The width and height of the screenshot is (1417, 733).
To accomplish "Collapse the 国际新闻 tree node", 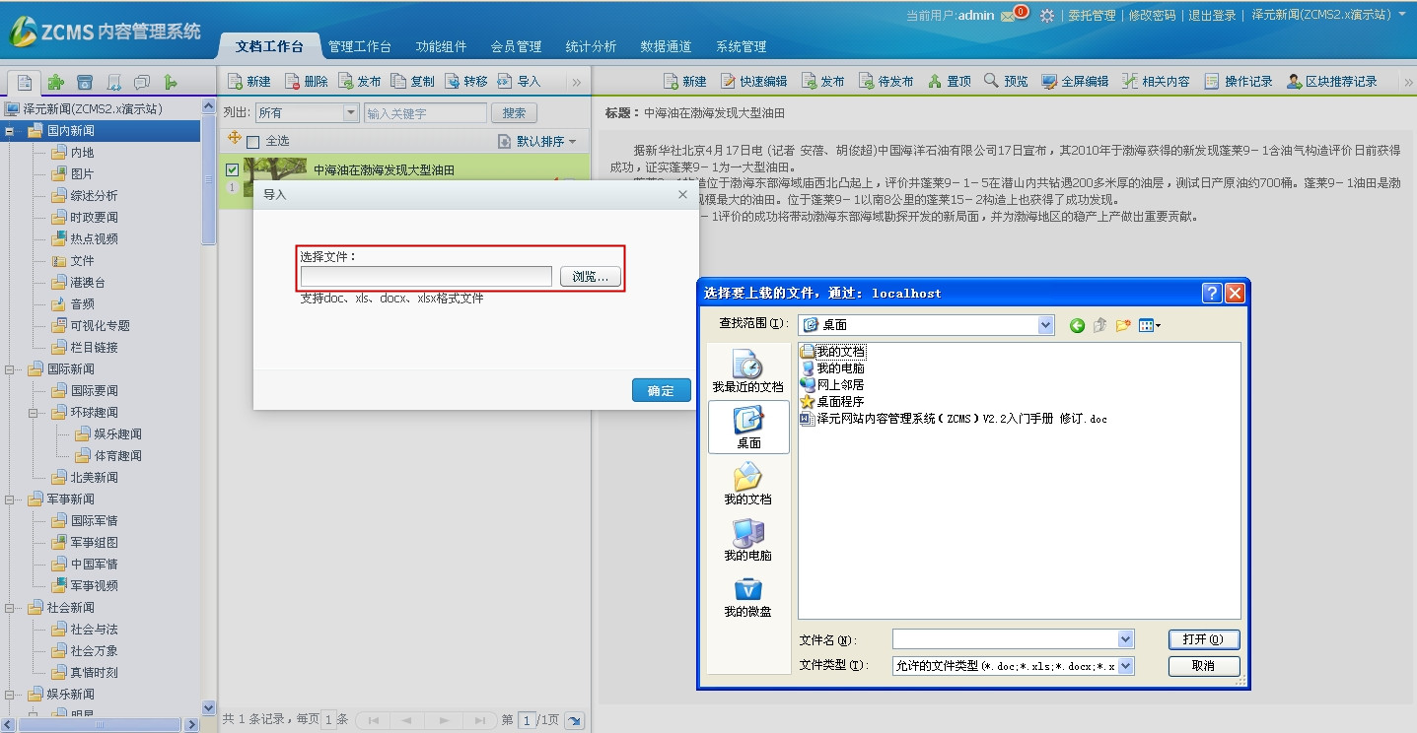I will [x=11, y=369].
